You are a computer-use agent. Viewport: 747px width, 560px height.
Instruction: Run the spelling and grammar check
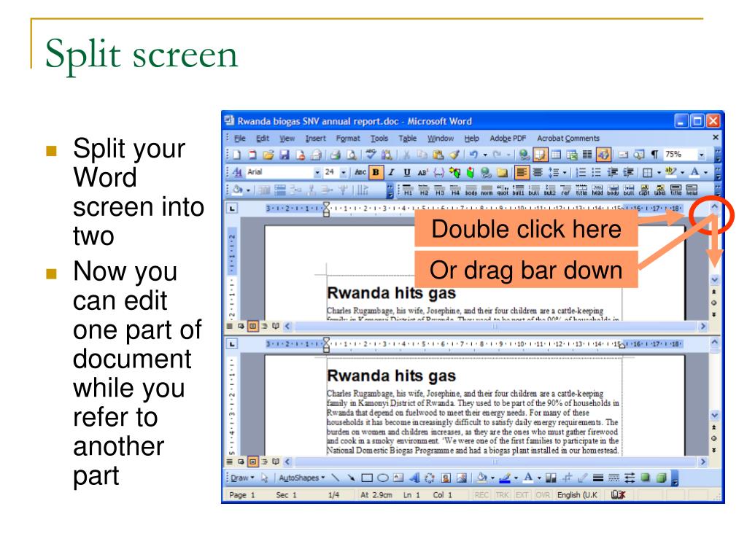tap(371, 155)
